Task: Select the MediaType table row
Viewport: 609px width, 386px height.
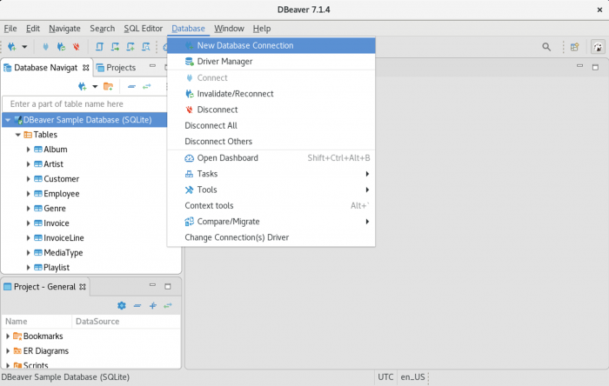Action: point(90,252)
